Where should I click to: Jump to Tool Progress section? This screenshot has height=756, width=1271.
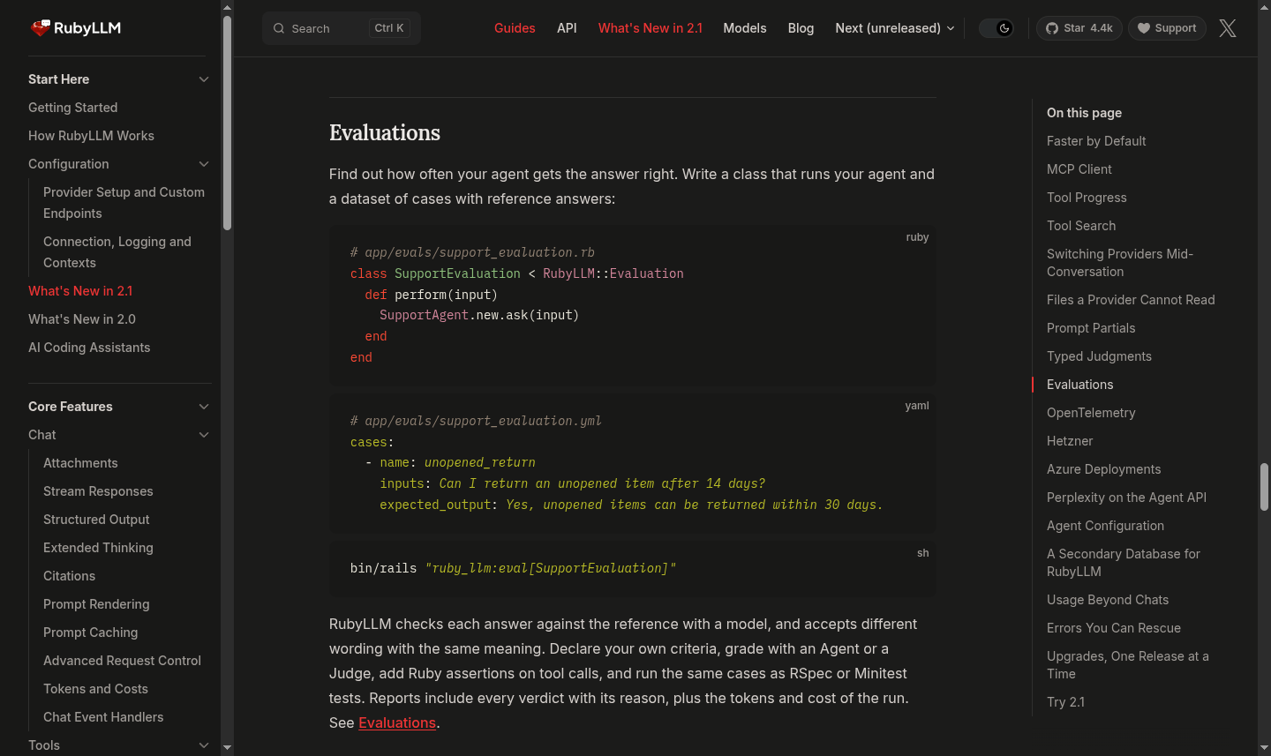click(1087, 198)
